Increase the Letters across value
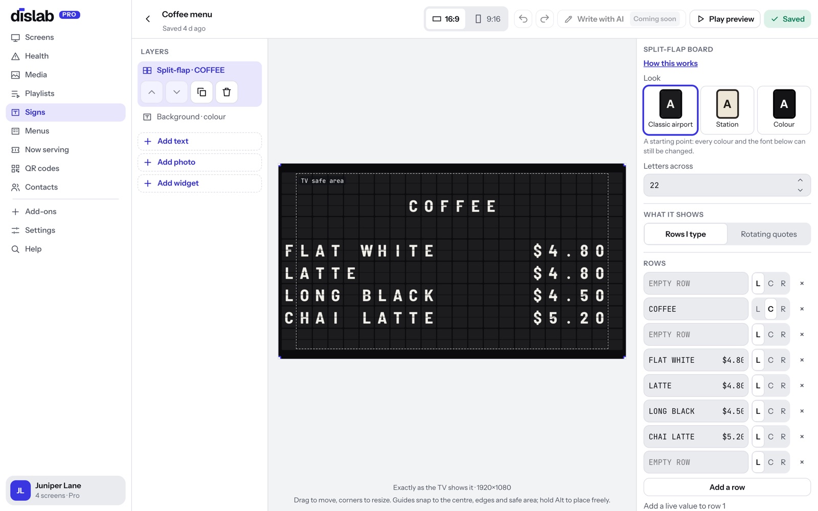The width and height of the screenshot is (818, 511). click(x=800, y=180)
